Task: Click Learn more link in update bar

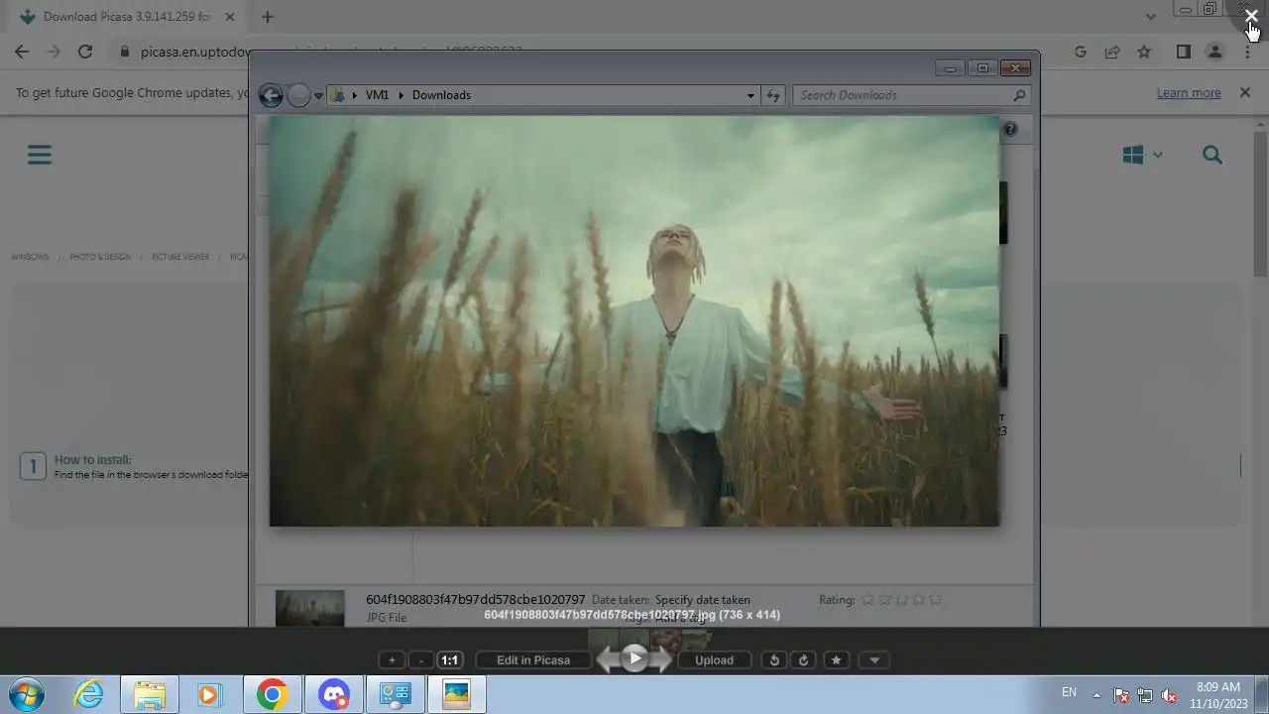Action: pos(1189,93)
